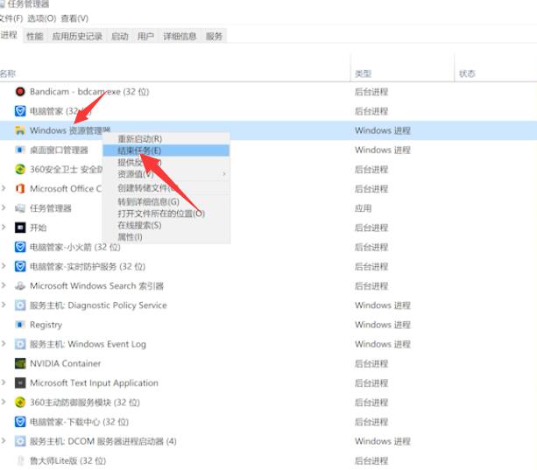Select 鲁大师Lite版 (32 位) row text
Viewport: 537px width, 470px height.
67,460
